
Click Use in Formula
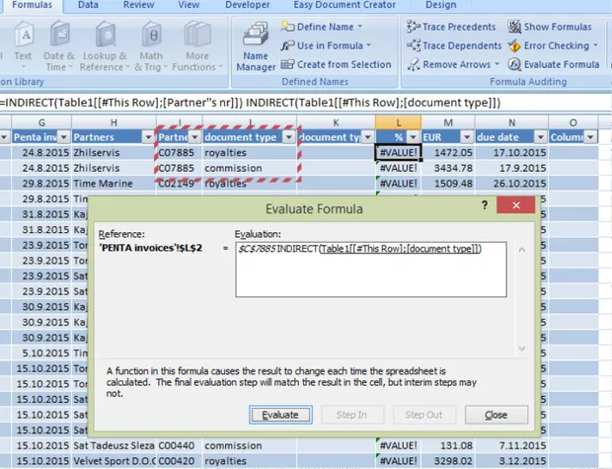pos(325,45)
